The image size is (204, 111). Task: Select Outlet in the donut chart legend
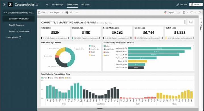coord(92,52)
